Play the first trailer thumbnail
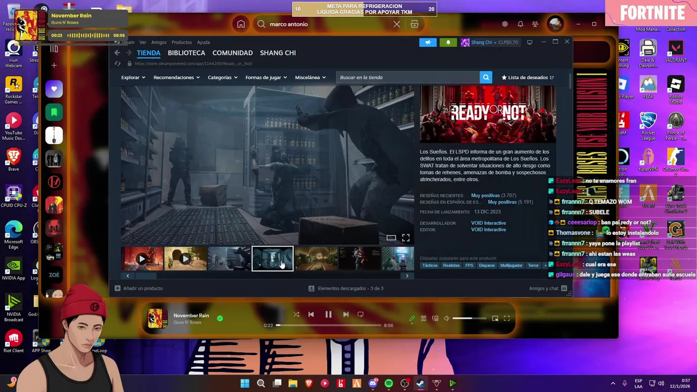The image size is (697, 392). pos(142,259)
